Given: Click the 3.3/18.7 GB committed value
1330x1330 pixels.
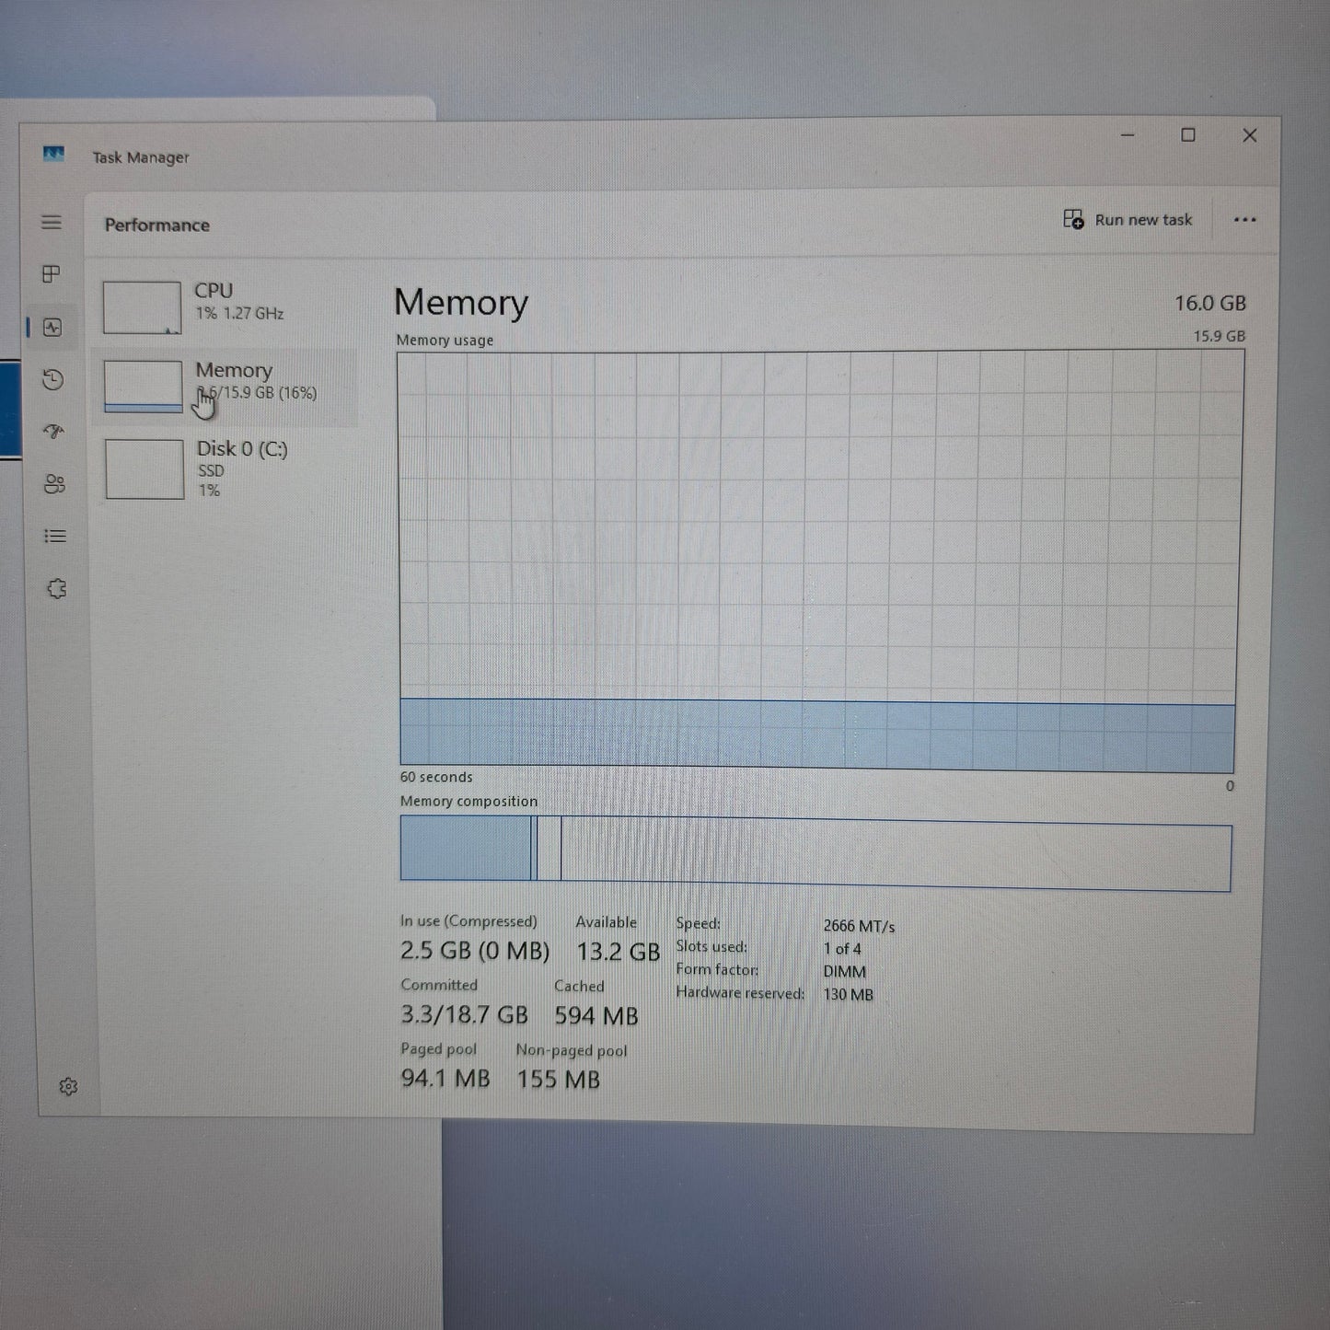Looking at the screenshot, I should tap(464, 1014).
